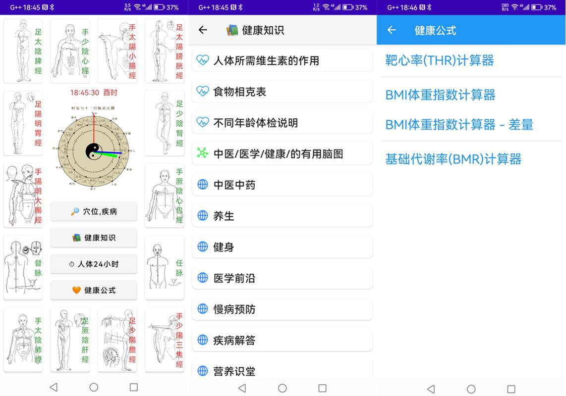Tap heart icon next to 食物相克表

coord(202,92)
